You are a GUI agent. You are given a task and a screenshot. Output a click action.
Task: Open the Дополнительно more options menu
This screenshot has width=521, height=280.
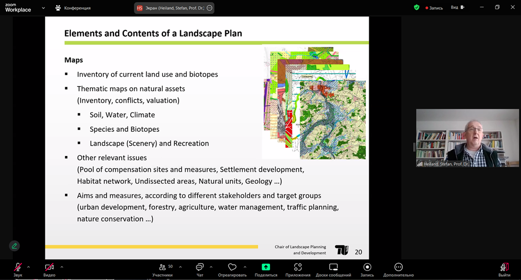(x=398, y=268)
